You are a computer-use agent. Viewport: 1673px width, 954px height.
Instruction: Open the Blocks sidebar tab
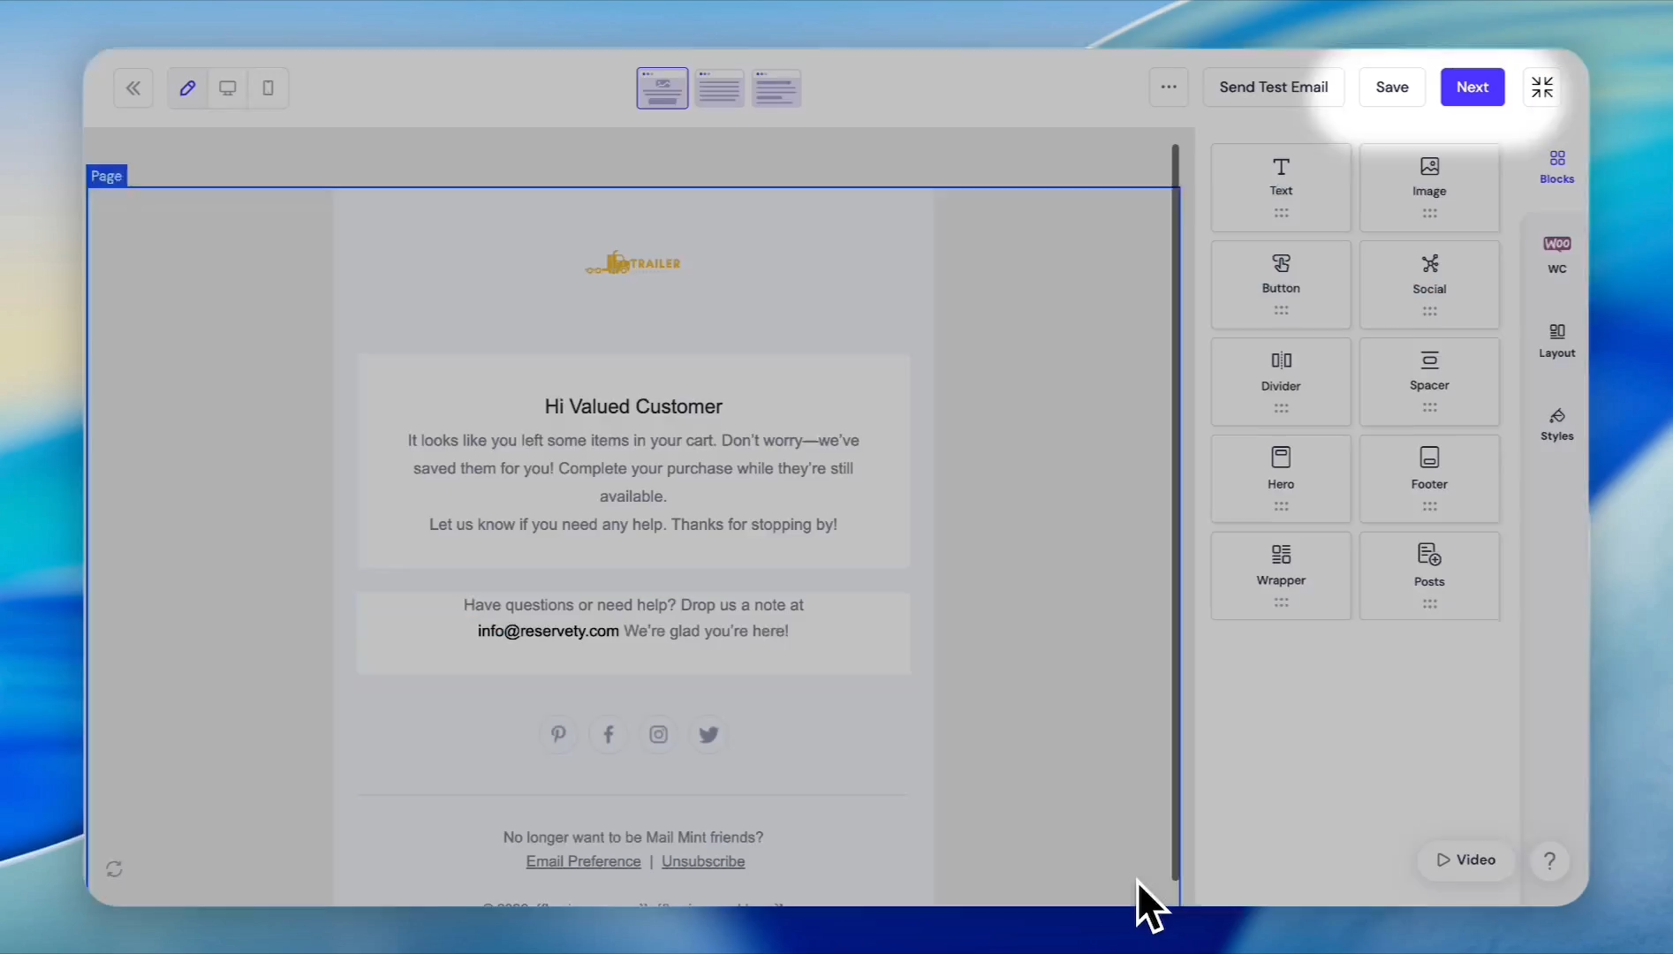(1556, 166)
